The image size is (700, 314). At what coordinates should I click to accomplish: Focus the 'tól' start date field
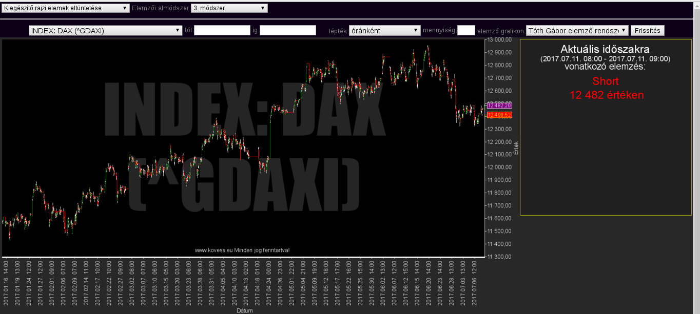click(222, 30)
